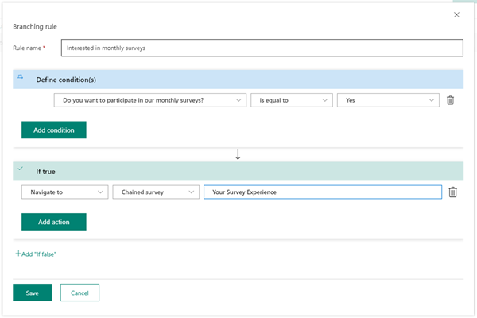
Task: Collapse the If true section header
Action: (x=238, y=171)
